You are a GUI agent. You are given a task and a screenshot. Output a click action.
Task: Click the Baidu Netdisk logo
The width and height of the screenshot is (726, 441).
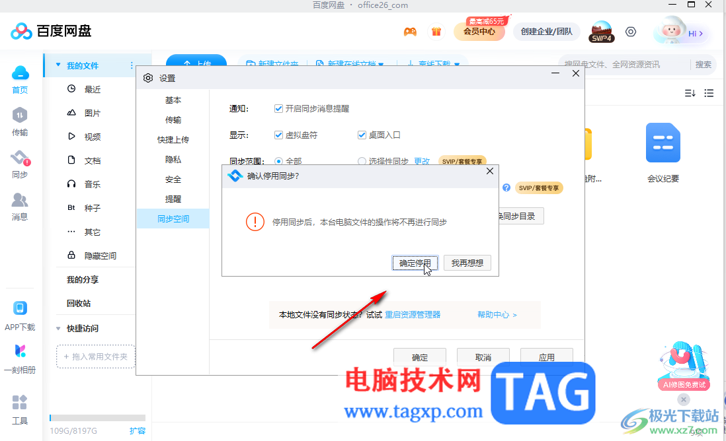[51, 31]
